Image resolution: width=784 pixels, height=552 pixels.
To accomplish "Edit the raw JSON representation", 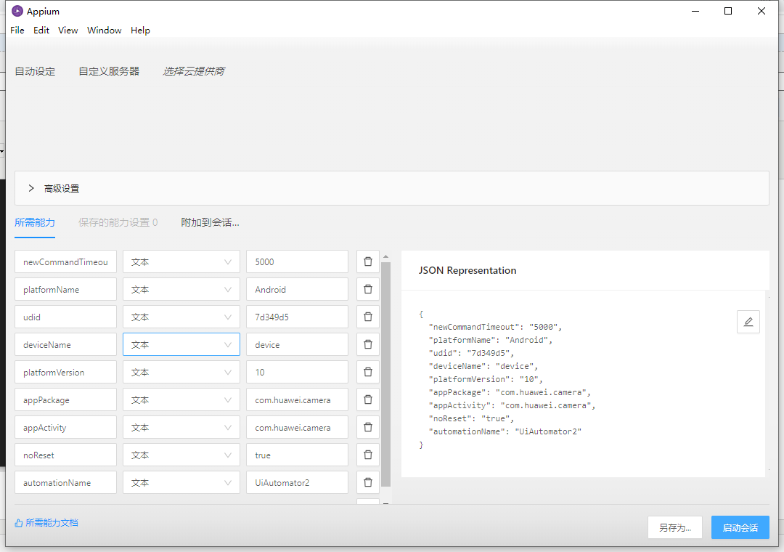I will click(x=748, y=322).
